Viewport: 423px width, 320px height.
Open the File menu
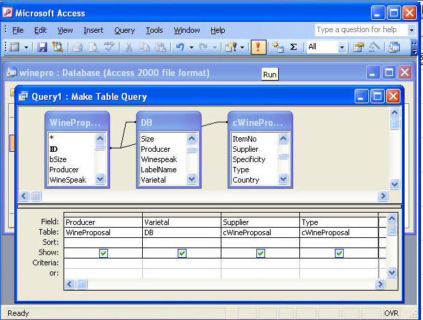(18, 30)
